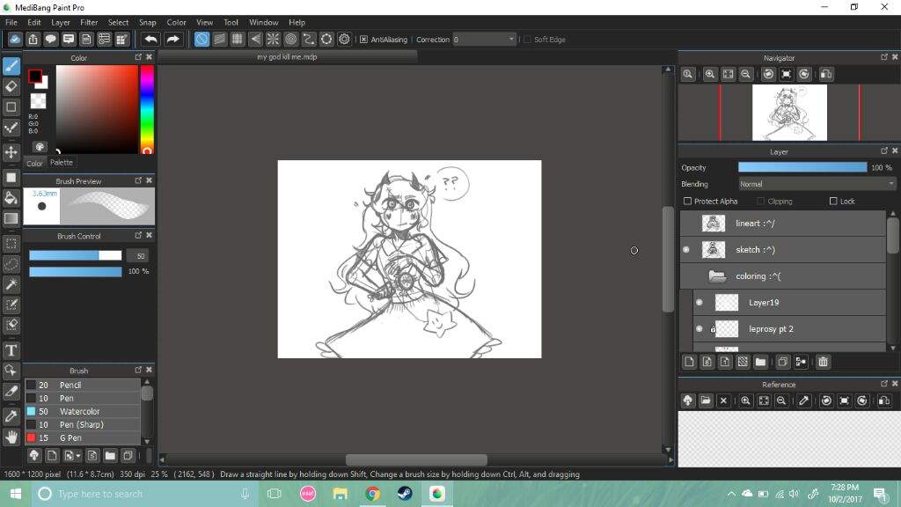Delete layer using the trash icon
901x507 pixels.
pos(823,362)
